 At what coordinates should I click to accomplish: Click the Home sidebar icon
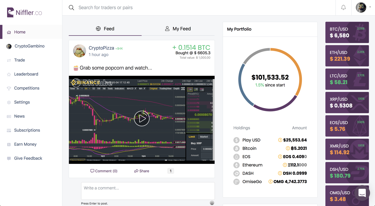point(9,32)
